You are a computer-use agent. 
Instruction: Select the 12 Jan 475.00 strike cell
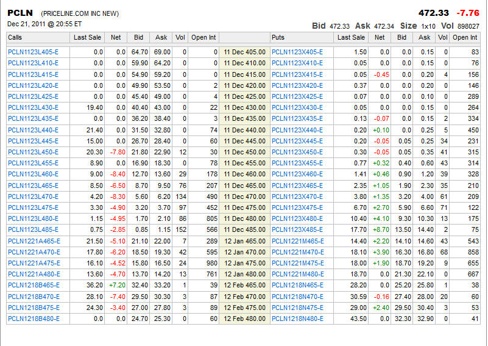pyautogui.click(x=244, y=263)
